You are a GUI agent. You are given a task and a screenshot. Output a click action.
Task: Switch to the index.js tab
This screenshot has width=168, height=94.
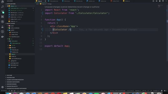127,1
